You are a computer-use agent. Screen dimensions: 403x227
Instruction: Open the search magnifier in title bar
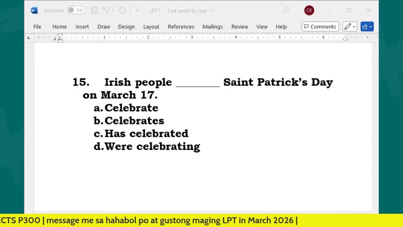[x=286, y=10]
